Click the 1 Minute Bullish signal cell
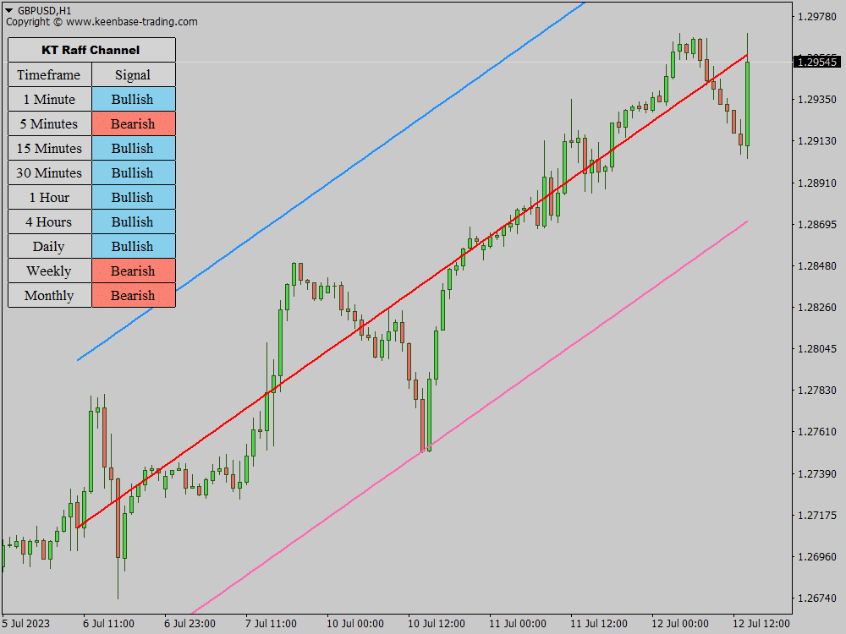The image size is (846, 634). tap(133, 99)
